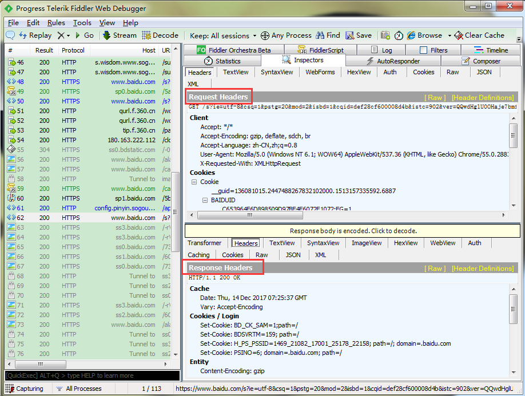Image resolution: width=525 pixels, height=396 pixels.
Task: Click the Any Process target icon
Action: [x=265, y=35]
